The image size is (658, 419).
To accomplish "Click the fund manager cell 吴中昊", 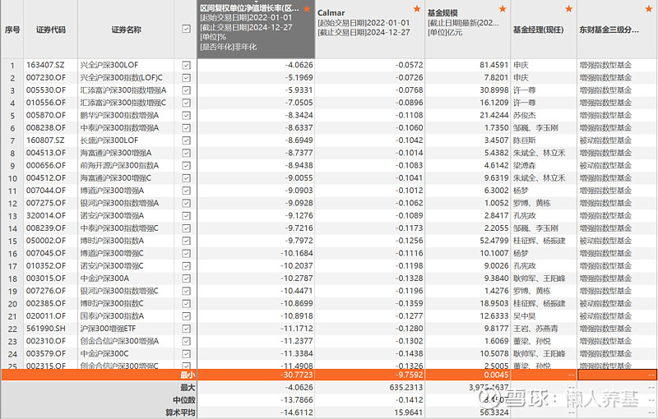I will [x=525, y=316].
